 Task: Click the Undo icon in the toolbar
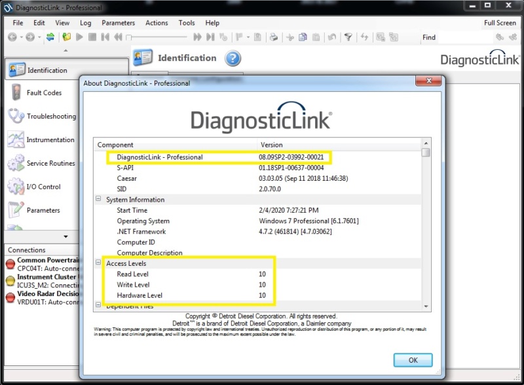pos(332,37)
